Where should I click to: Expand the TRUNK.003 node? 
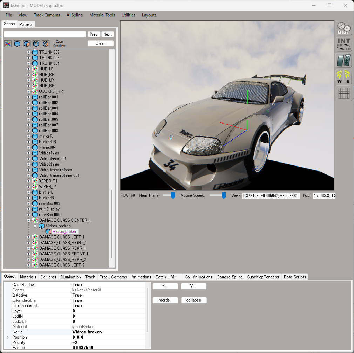pos(28,58)
